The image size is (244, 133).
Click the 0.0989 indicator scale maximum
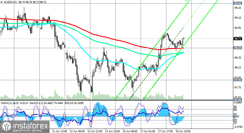pos(238,103)
